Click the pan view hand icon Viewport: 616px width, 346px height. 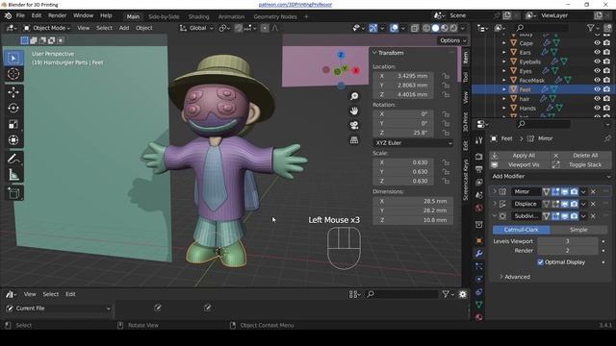pyautogui.click(x=354, y=111)
